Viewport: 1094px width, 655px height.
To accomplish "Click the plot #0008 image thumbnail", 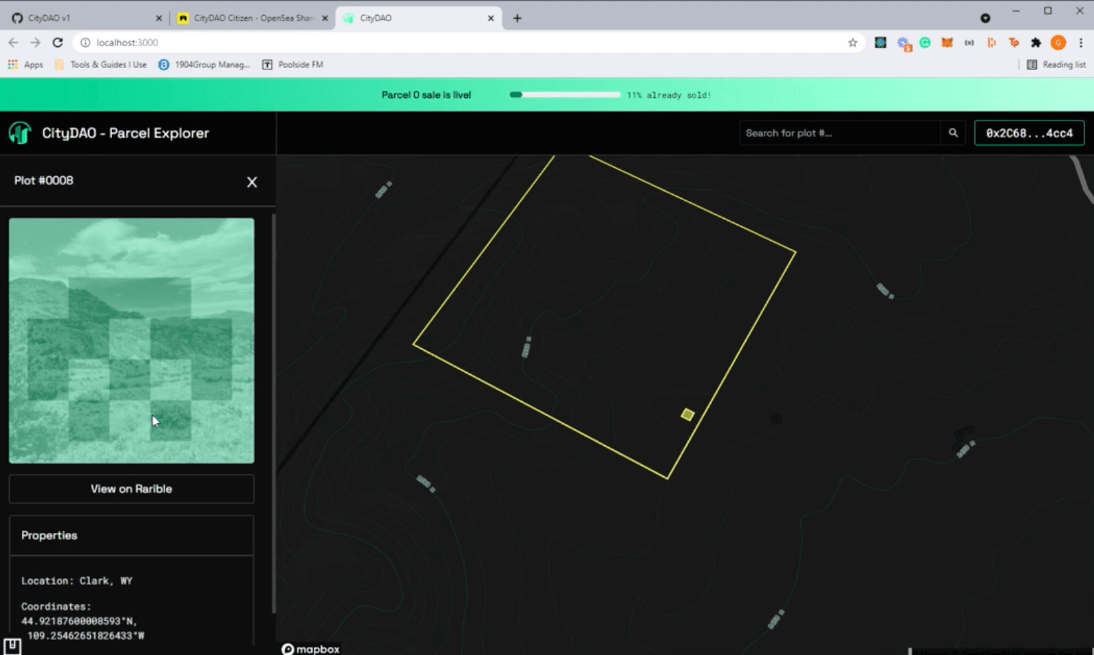I will click(x=131, y=341).
